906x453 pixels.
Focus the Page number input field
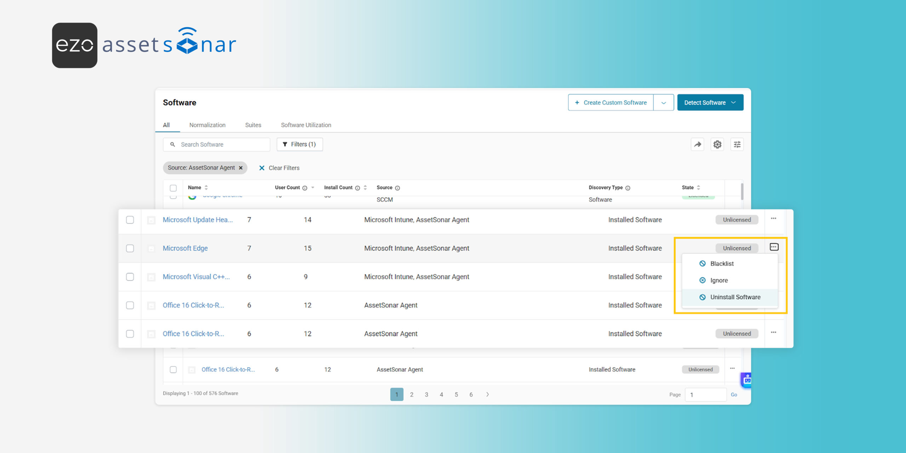tap(706, 395)
